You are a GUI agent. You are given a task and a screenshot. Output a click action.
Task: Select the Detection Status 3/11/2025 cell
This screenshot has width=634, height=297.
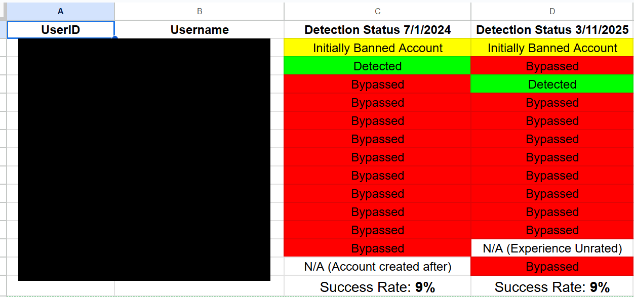pyautogui.click(x=552, y=30)
